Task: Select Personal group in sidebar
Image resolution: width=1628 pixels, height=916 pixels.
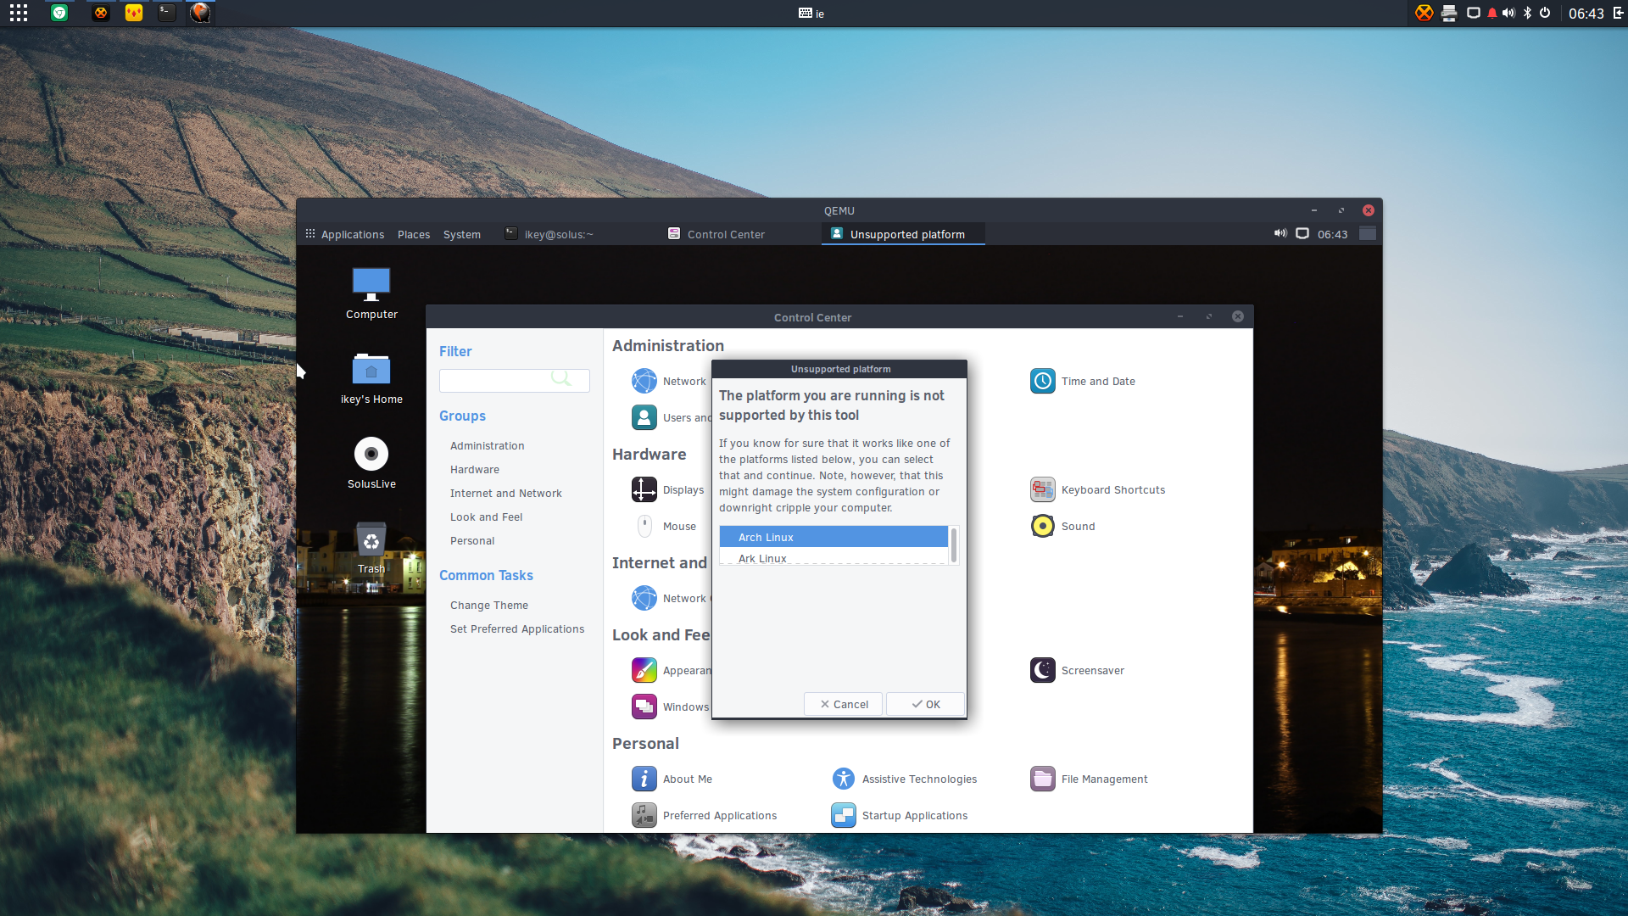Action: coord(472,540)
